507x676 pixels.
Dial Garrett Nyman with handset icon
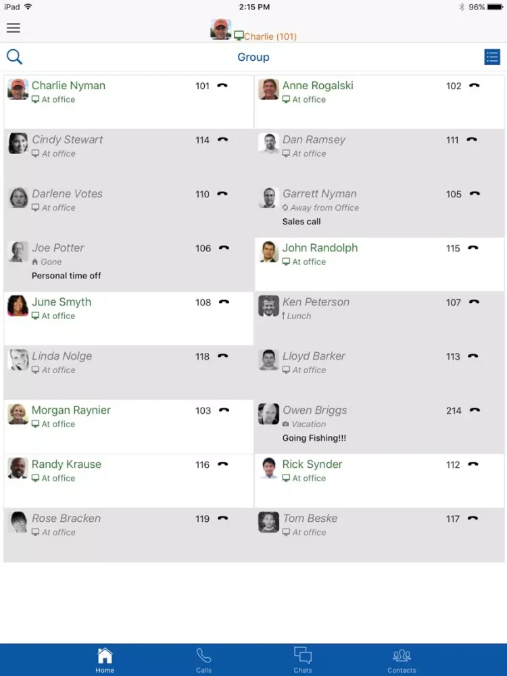(x=475, y=194)
